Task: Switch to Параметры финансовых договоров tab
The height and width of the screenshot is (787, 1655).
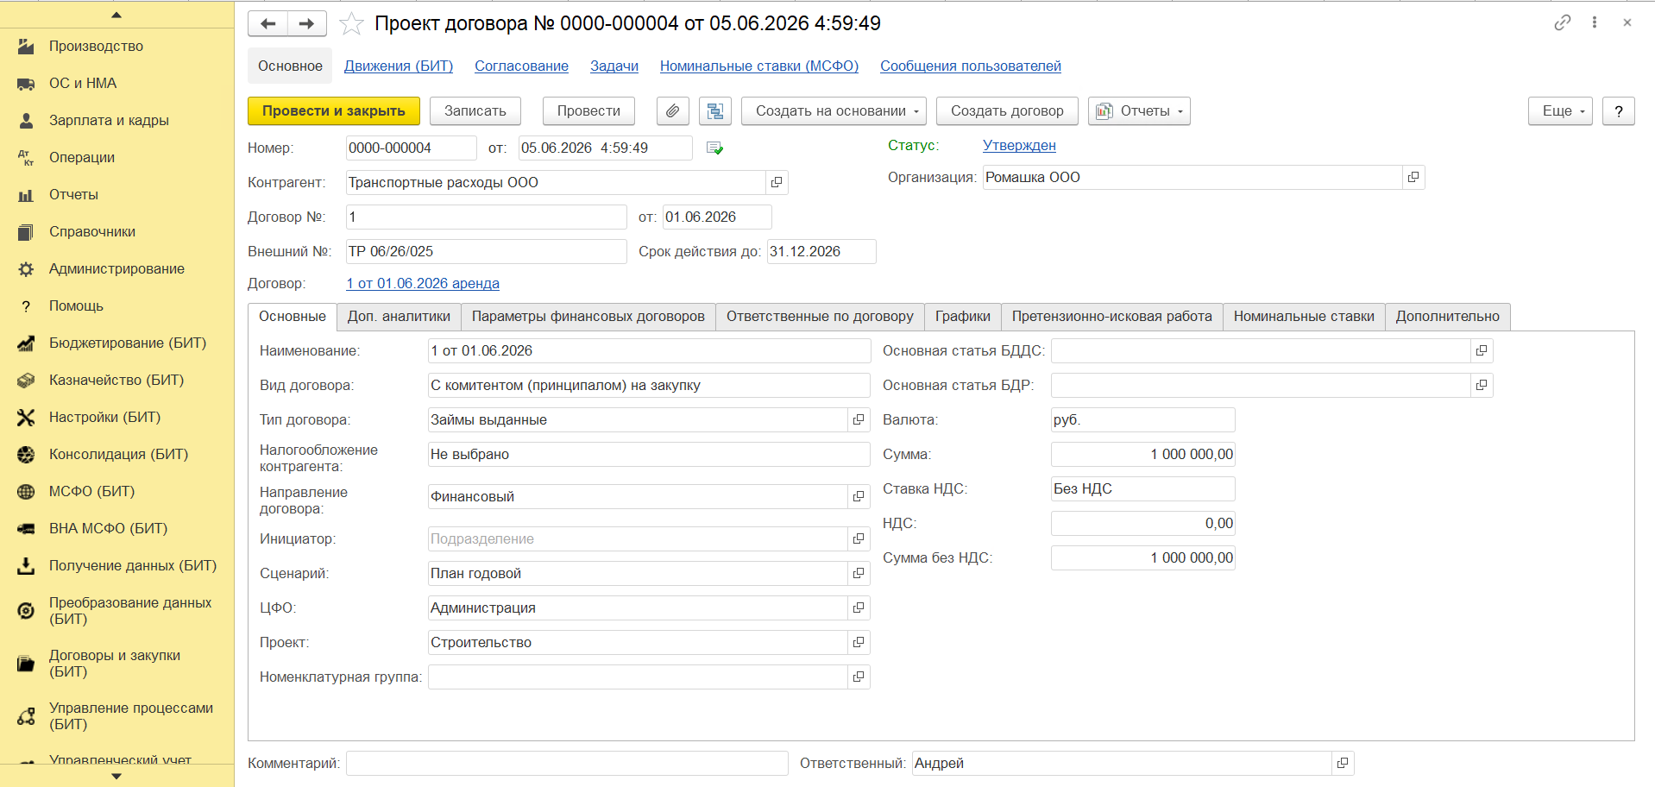Action: tap(588, 317)
